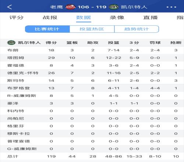Tap the 投篮 column header
184x162 pixels.
(x=113, y=43)
